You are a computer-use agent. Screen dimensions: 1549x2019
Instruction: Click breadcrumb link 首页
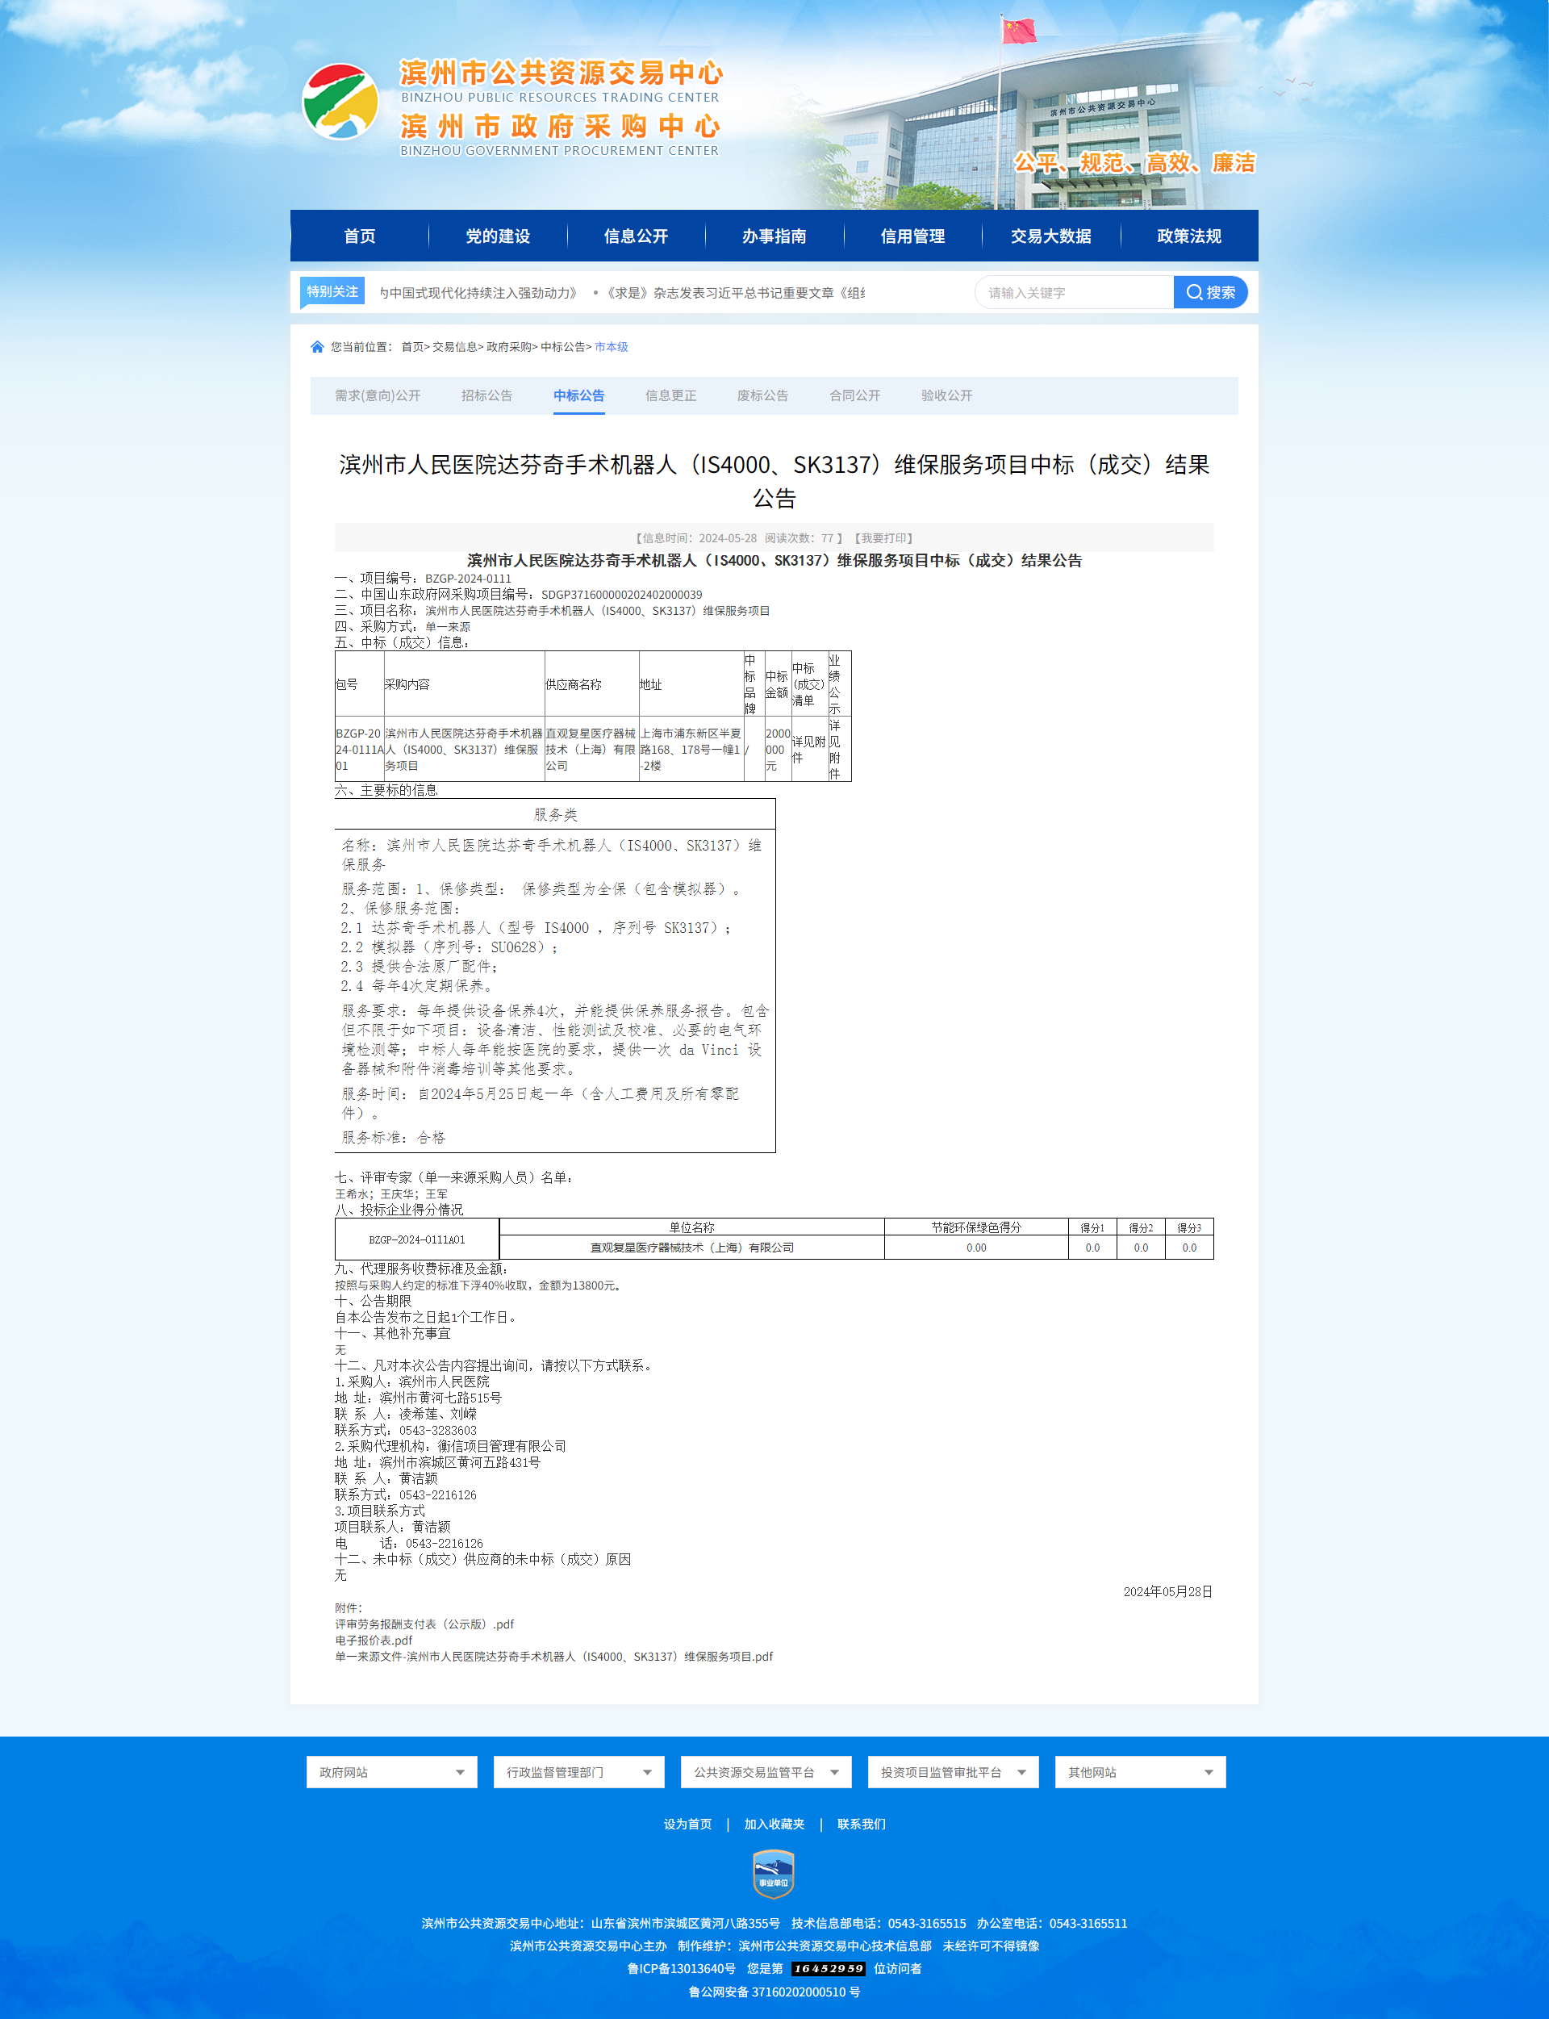(412, 347)
